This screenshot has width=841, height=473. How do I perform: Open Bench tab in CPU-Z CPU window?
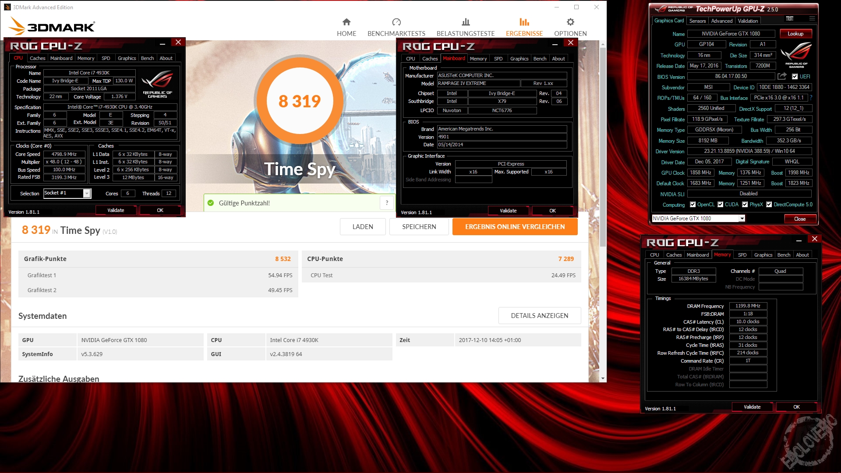147,58
